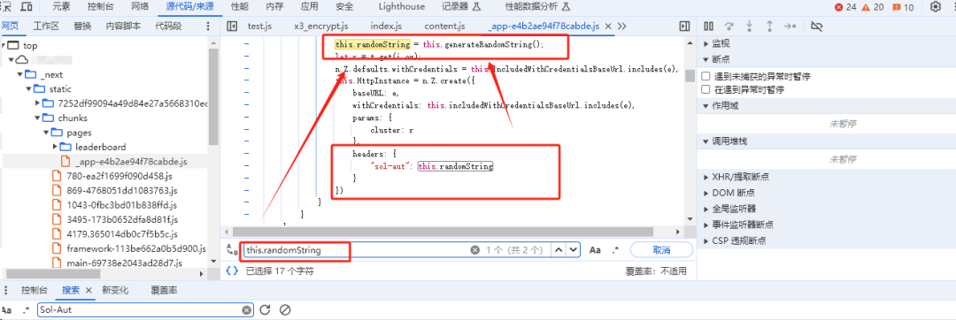Open the Lighthouse tab
The height and width of the screenshot is (320, 956).
[x=401, y=7]
